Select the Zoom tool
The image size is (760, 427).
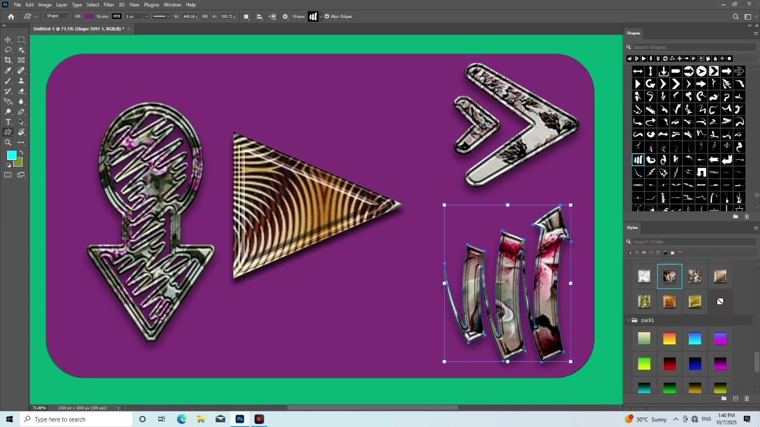(8, 142)
